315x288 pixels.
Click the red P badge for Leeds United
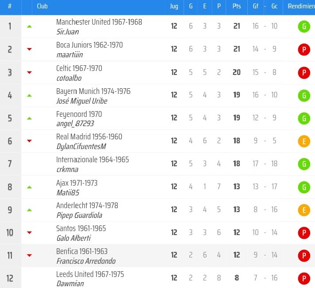pyautogui.click(x=303, y=278)
